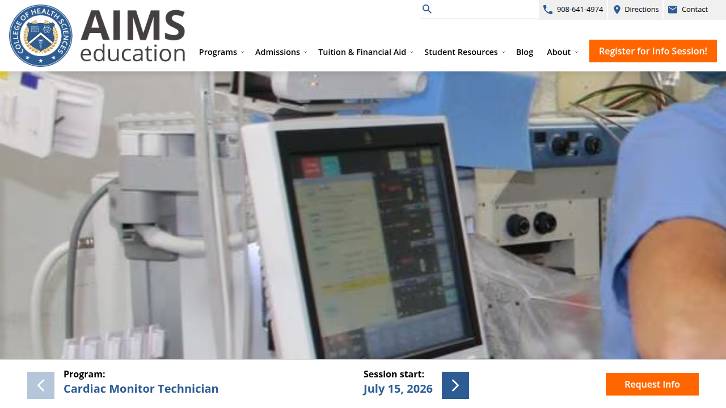
Task: Click the Directions link text
Action: click(x=641, y=9)
